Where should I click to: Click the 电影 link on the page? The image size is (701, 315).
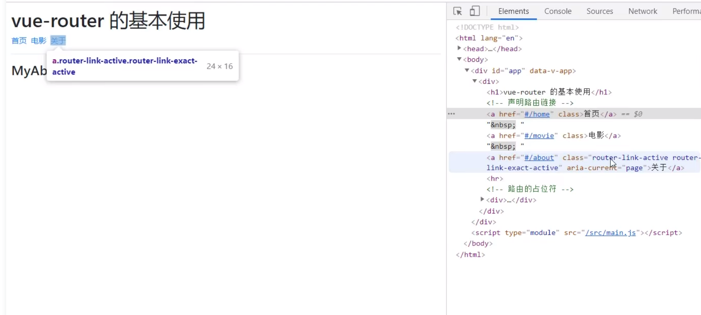[x=38, y=41]
